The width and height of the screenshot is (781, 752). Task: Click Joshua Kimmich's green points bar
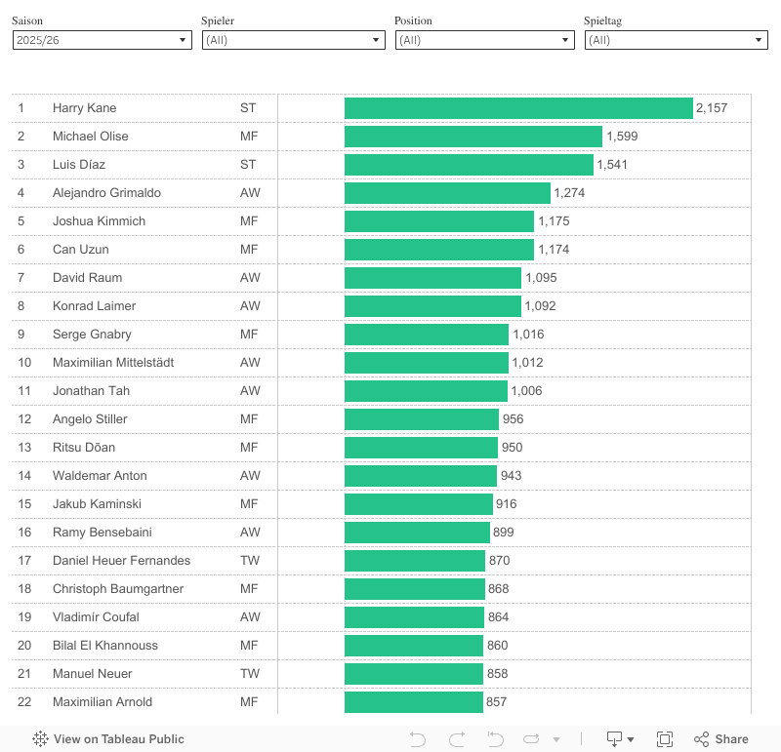click(x=438, y=221)
